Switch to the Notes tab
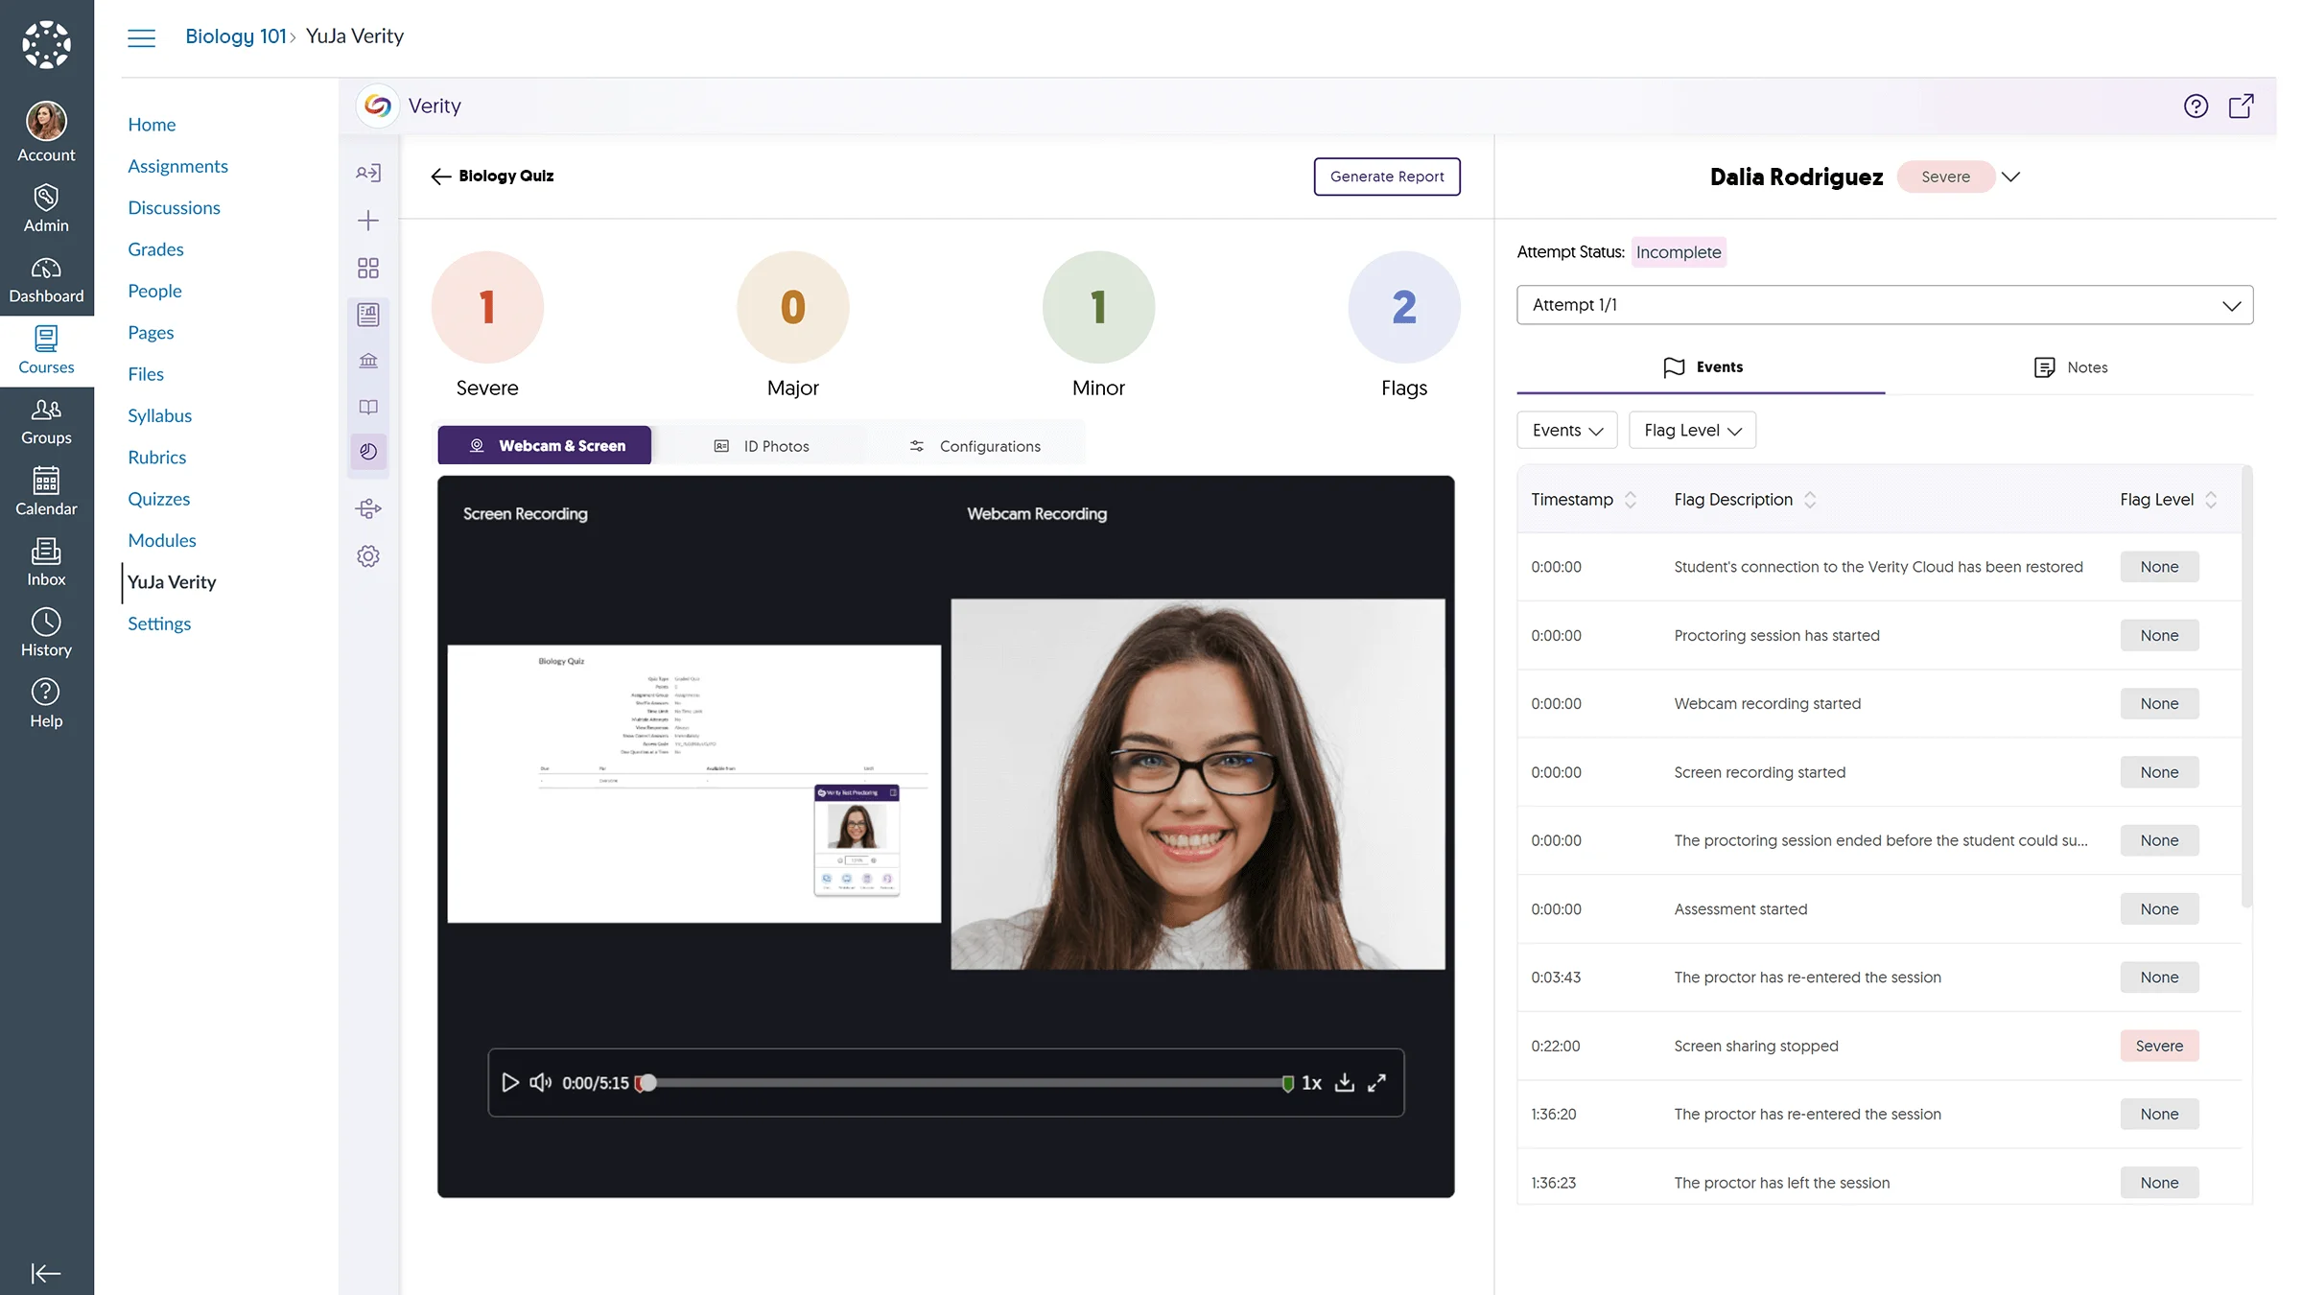 click(x=2070, y=367)
